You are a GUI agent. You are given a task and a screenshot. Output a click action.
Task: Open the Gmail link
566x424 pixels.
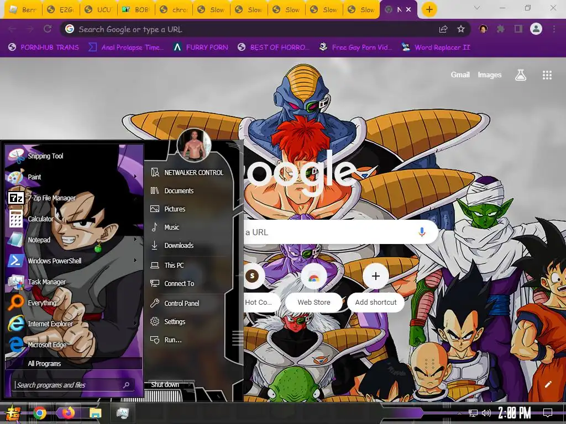click(x=460, y=75)
